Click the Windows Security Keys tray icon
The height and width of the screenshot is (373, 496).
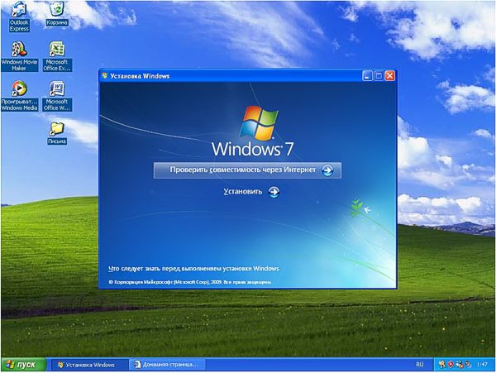(x=442, y=365)
